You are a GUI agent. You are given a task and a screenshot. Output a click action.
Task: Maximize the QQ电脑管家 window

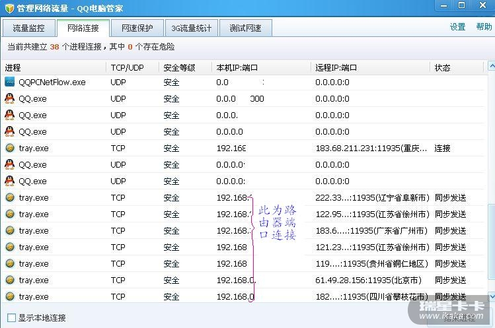point(461,5)
